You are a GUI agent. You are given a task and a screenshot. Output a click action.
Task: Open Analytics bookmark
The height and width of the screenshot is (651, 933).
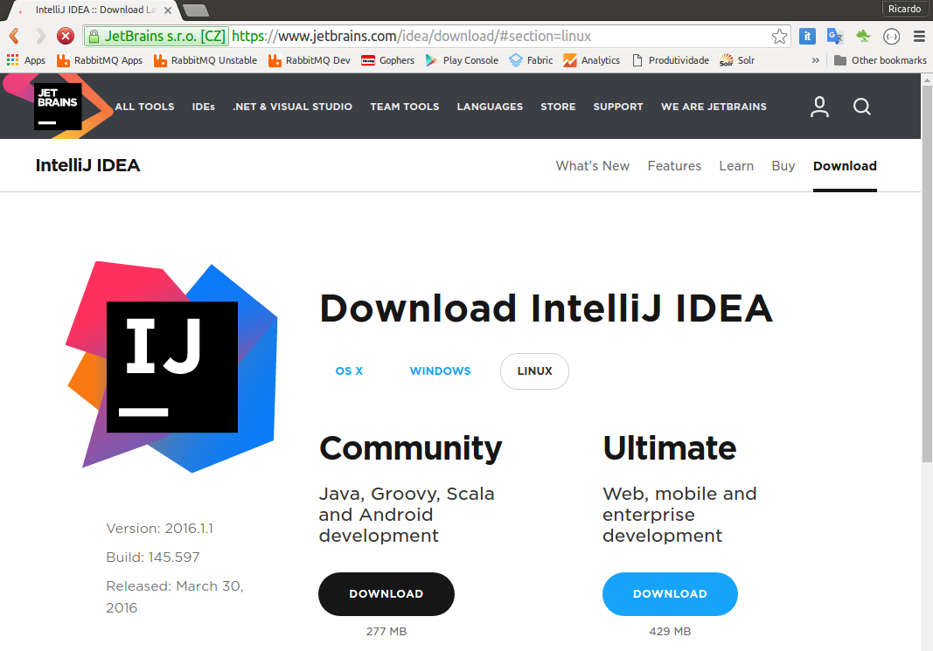point(591,60)
